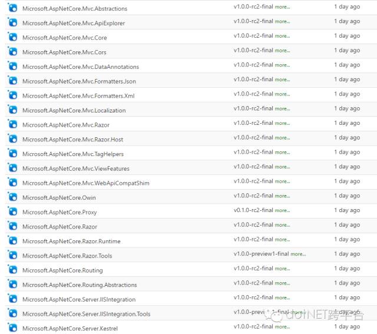Screen dimensions: 377x334
Task: Click 'more...' next to v1.0.0-preview1-final for Razor.Tools
Action: click(298, 254)
